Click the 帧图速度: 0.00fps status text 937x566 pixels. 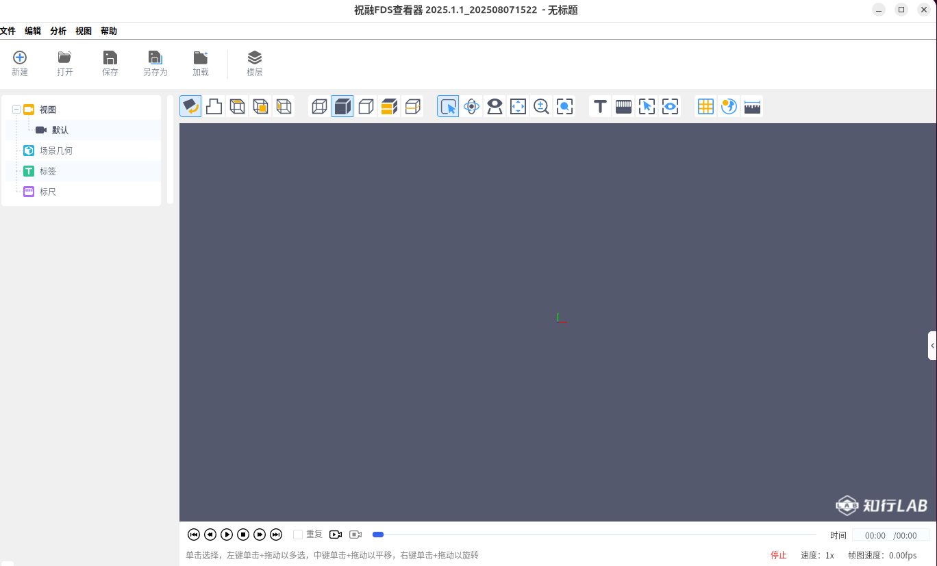coord(882,555)
